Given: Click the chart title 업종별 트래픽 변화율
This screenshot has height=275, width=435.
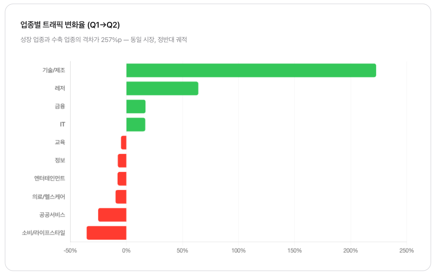Looking at the screenshot, I should coord(70,25).
